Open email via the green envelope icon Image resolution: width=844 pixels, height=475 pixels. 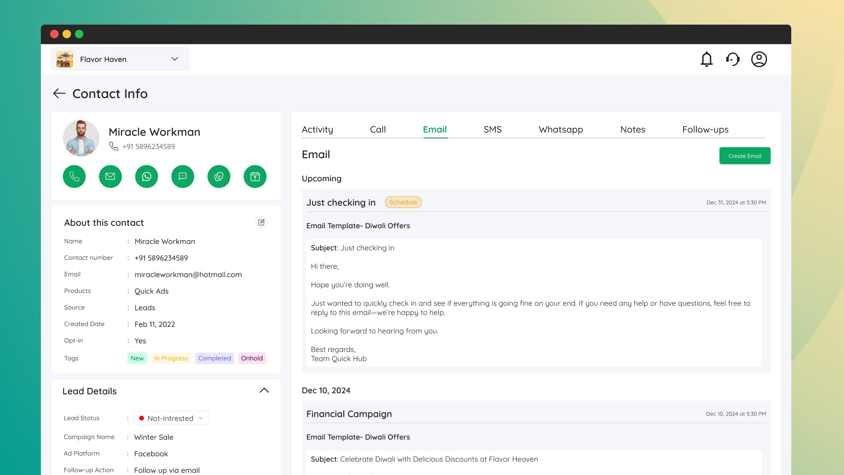tap(110, 176)
